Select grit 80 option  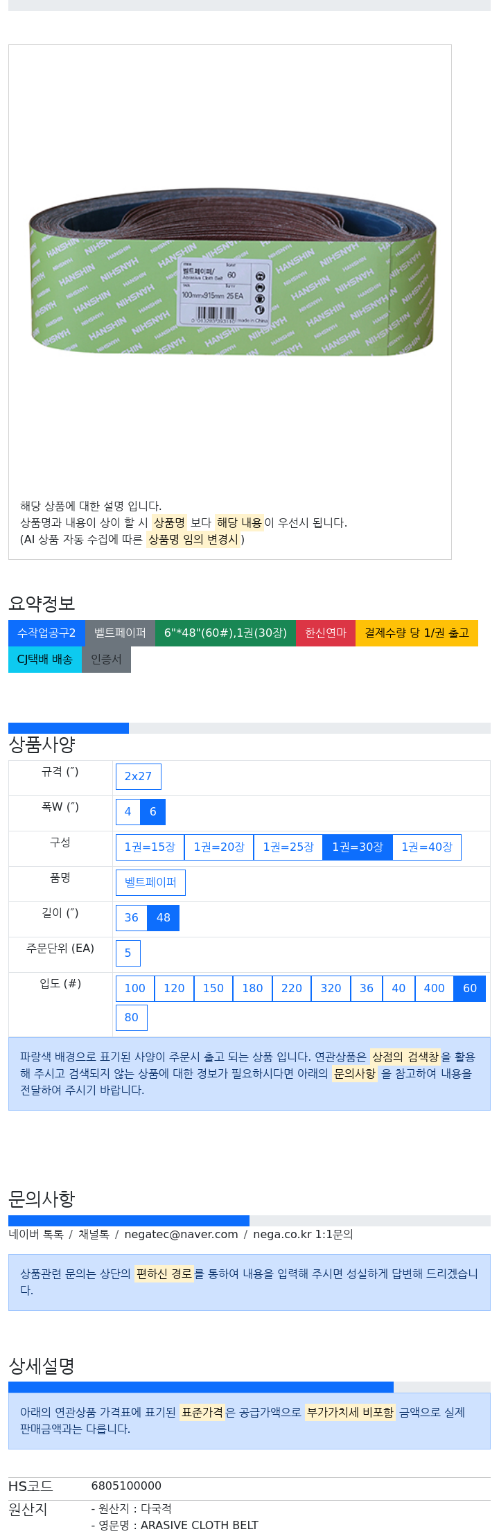pyautogui.click(x=132, y=1018)
